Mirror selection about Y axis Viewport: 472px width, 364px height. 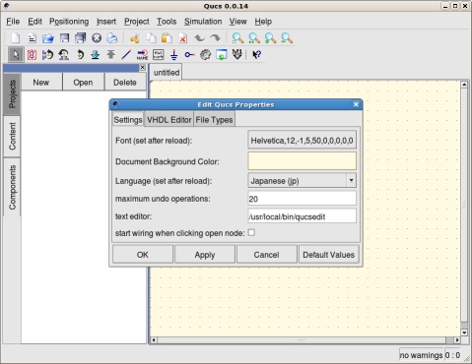[64, 54]
